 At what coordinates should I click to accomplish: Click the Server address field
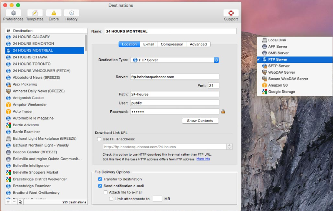(x=174, y=77)
